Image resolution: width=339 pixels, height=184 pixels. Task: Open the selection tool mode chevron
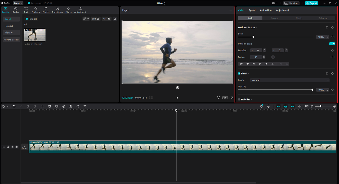(x=7, y=107)
